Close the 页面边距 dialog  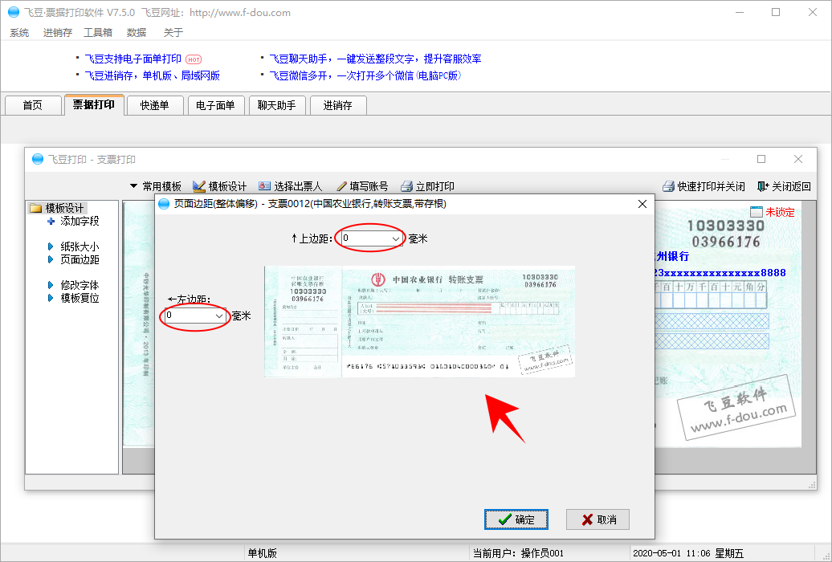[642, 204]
